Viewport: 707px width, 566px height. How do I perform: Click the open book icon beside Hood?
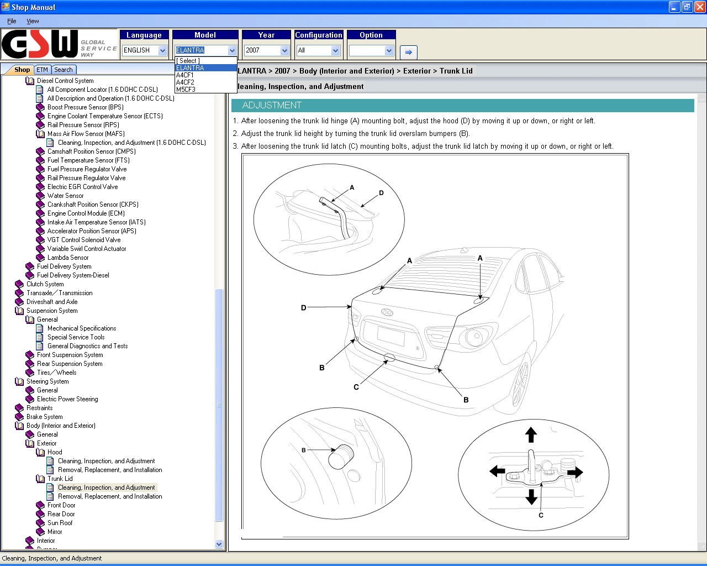[x=40, y=452]
